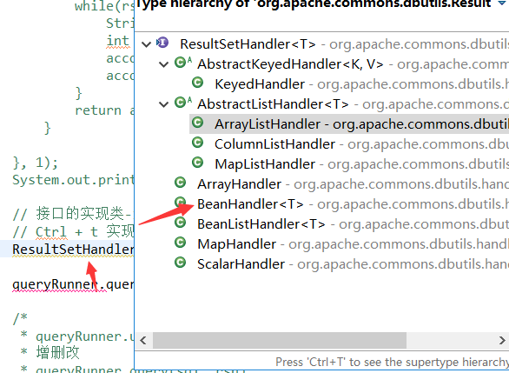Click the BeanListHandler class icon
This screenshot has height=373, width=509.
(x=180, y=223)
